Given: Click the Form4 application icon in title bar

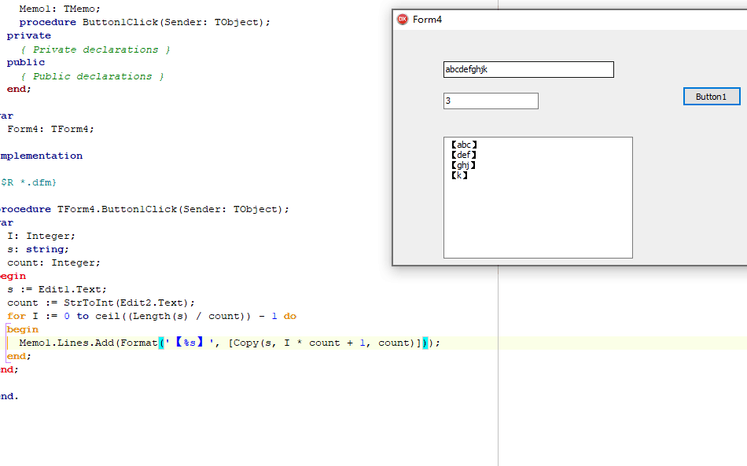Looking at the screenshot, I should [403, 20].
